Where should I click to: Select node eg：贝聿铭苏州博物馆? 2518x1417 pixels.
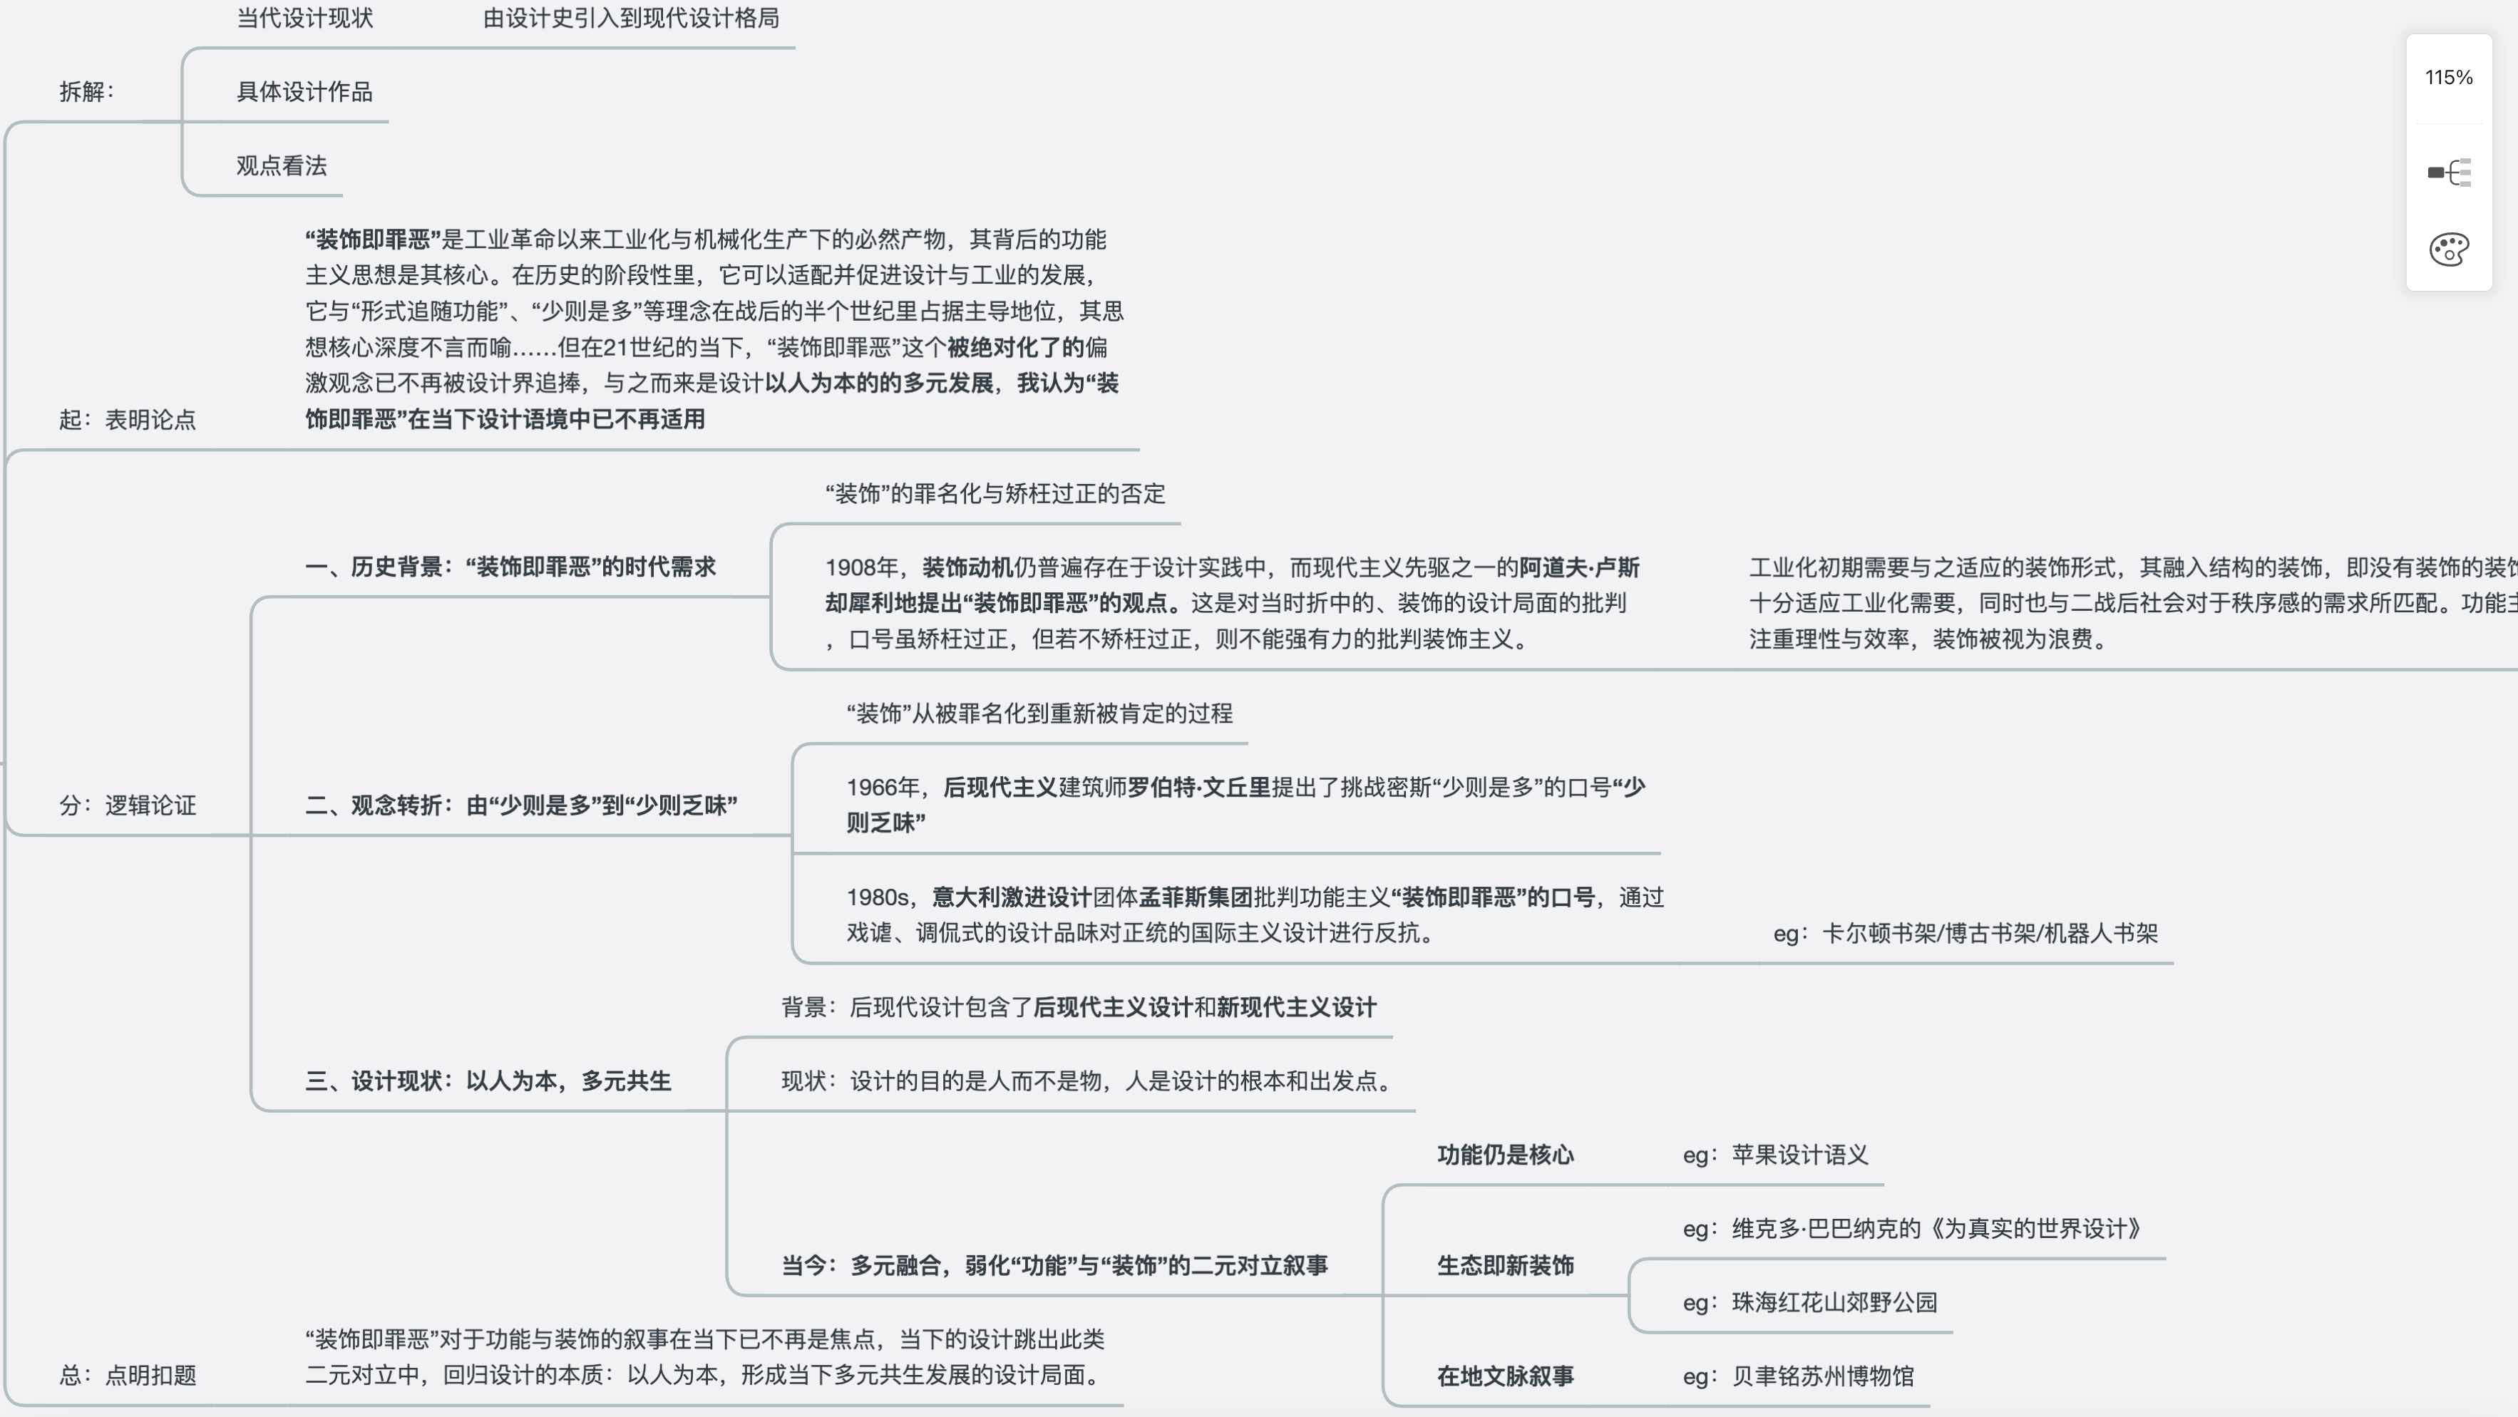tap(1799, 1376)
